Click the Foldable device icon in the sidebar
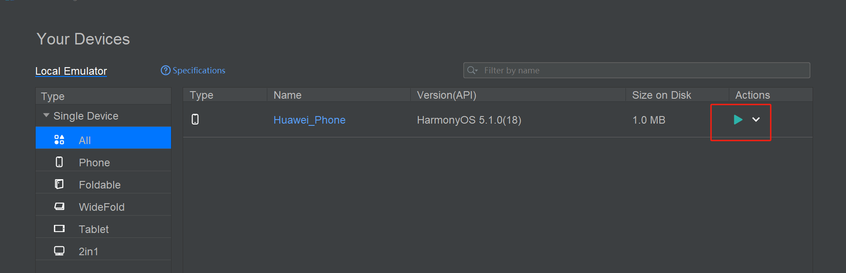This screenshot has width=846, height=273. (x=59, y=184)
